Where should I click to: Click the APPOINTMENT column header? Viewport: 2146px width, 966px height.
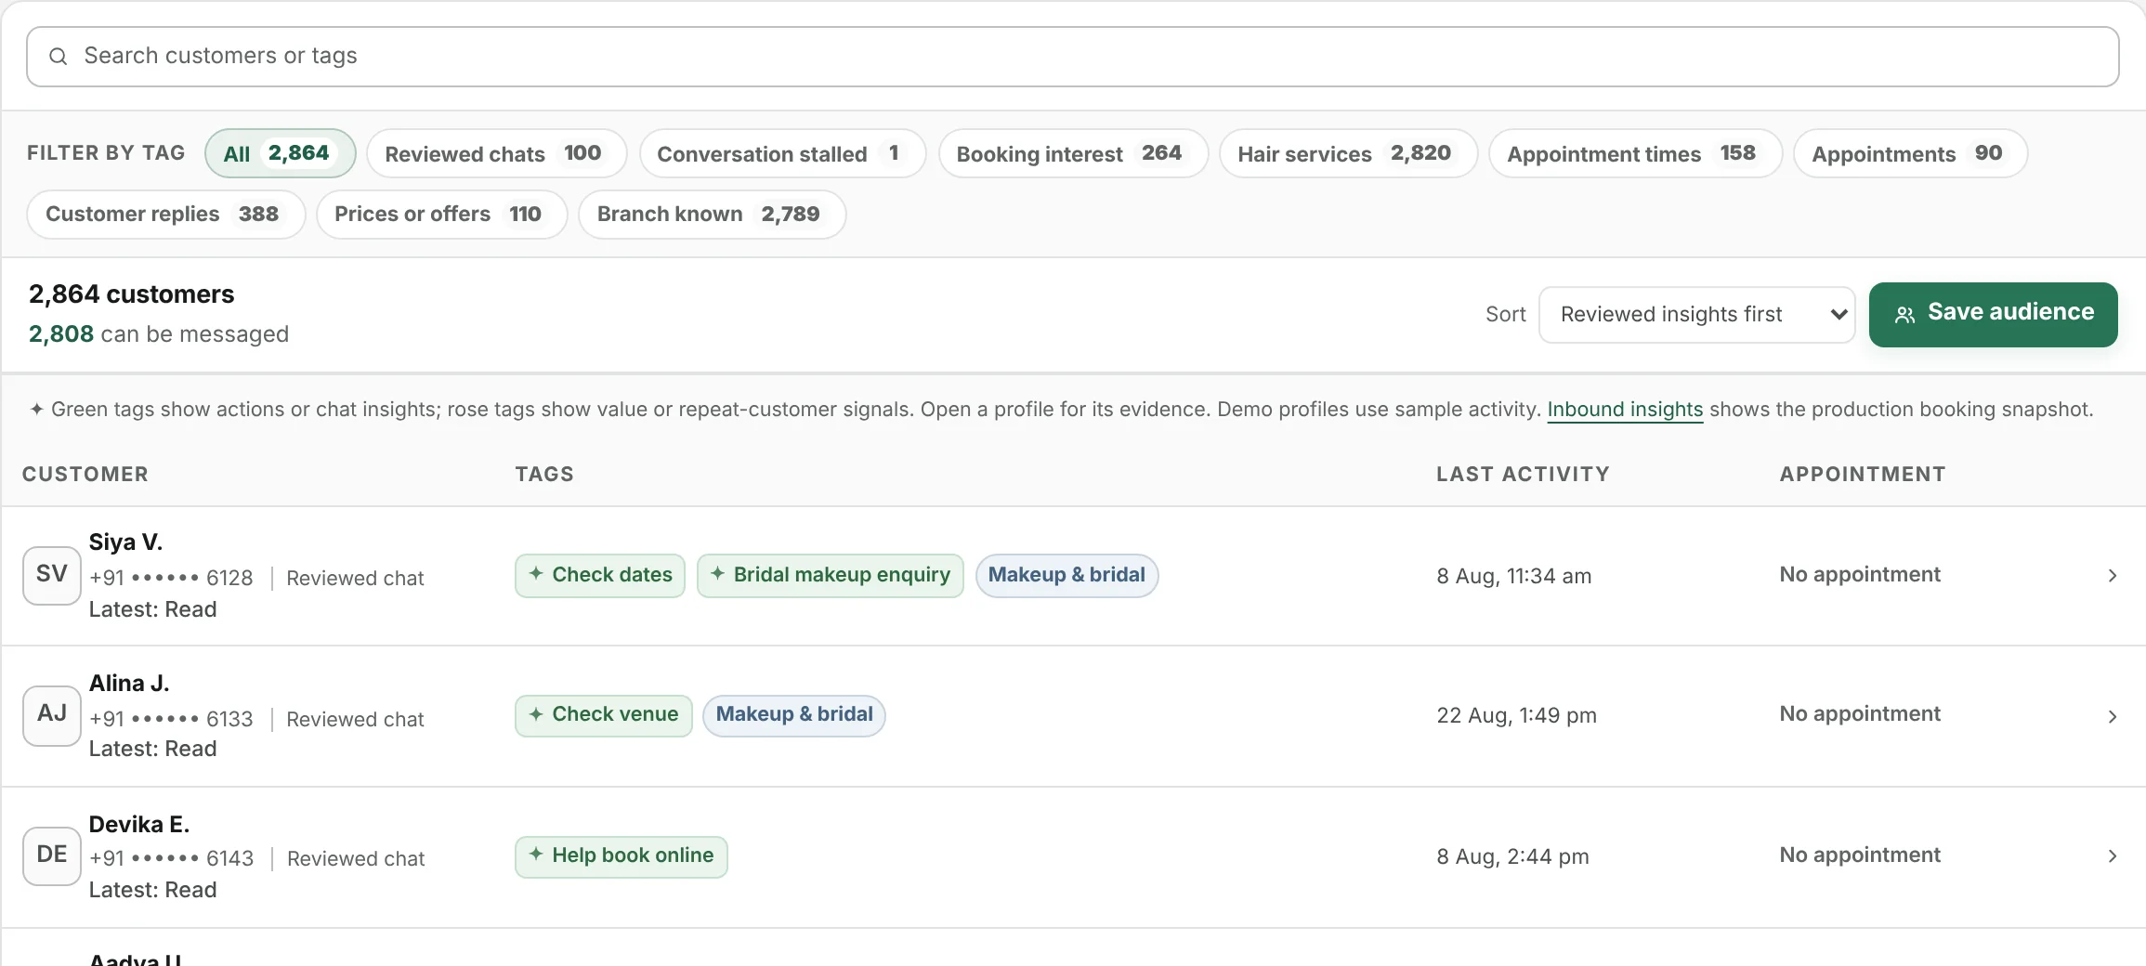1863,475
